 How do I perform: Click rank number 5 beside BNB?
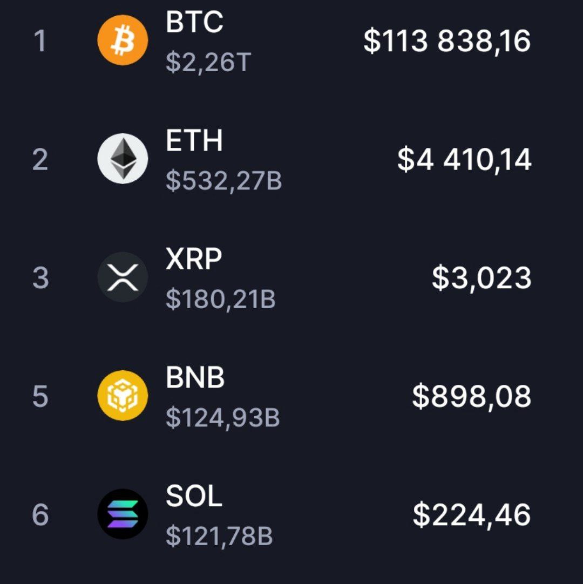40,396
